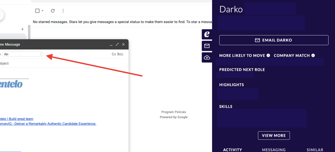335x152 pixels.
Task: Minimize the New Message compose window
Action: point(111,45)
